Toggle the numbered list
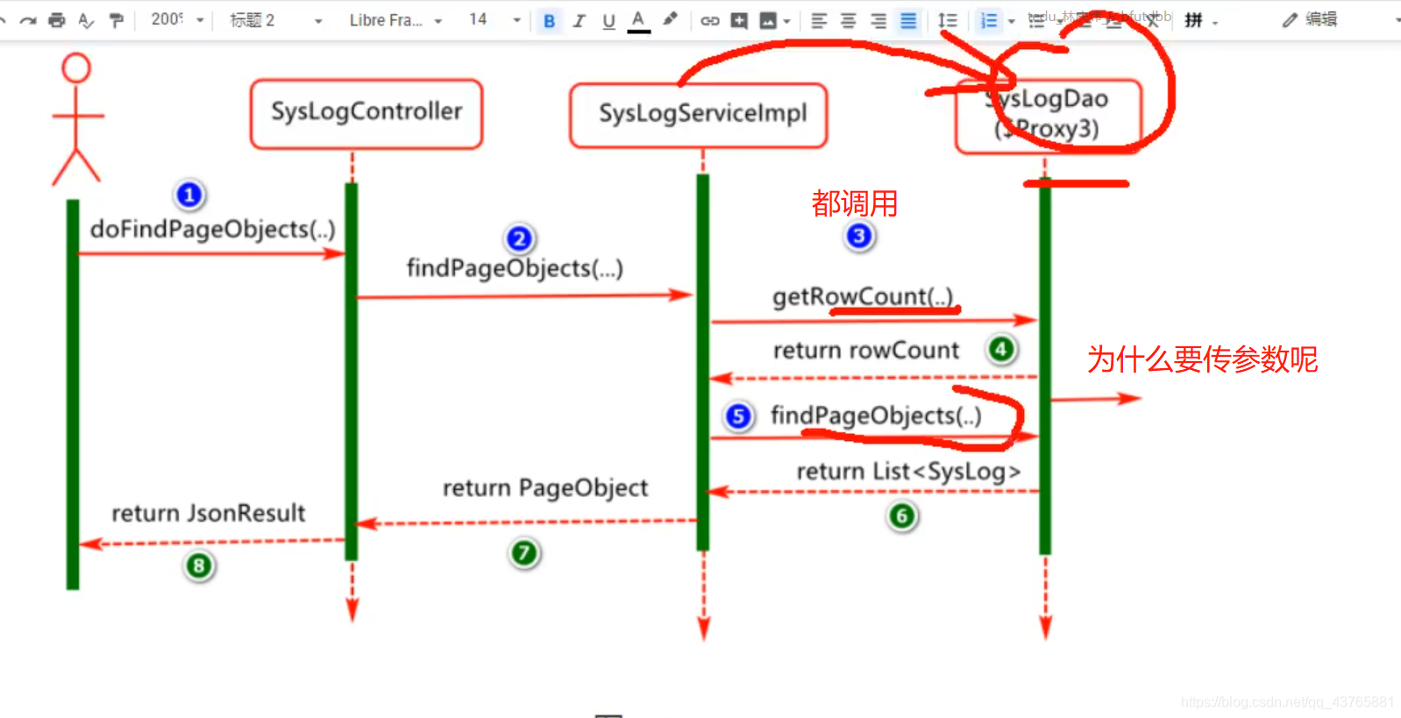The width and height of the screenshot is (1401, 718). coord(988,20)
